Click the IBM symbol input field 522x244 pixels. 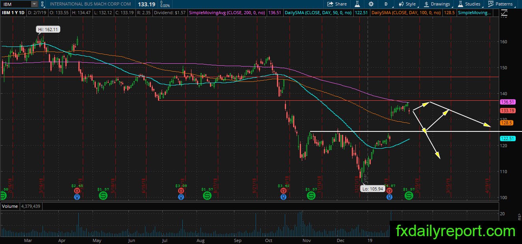[x=16, y=4]
